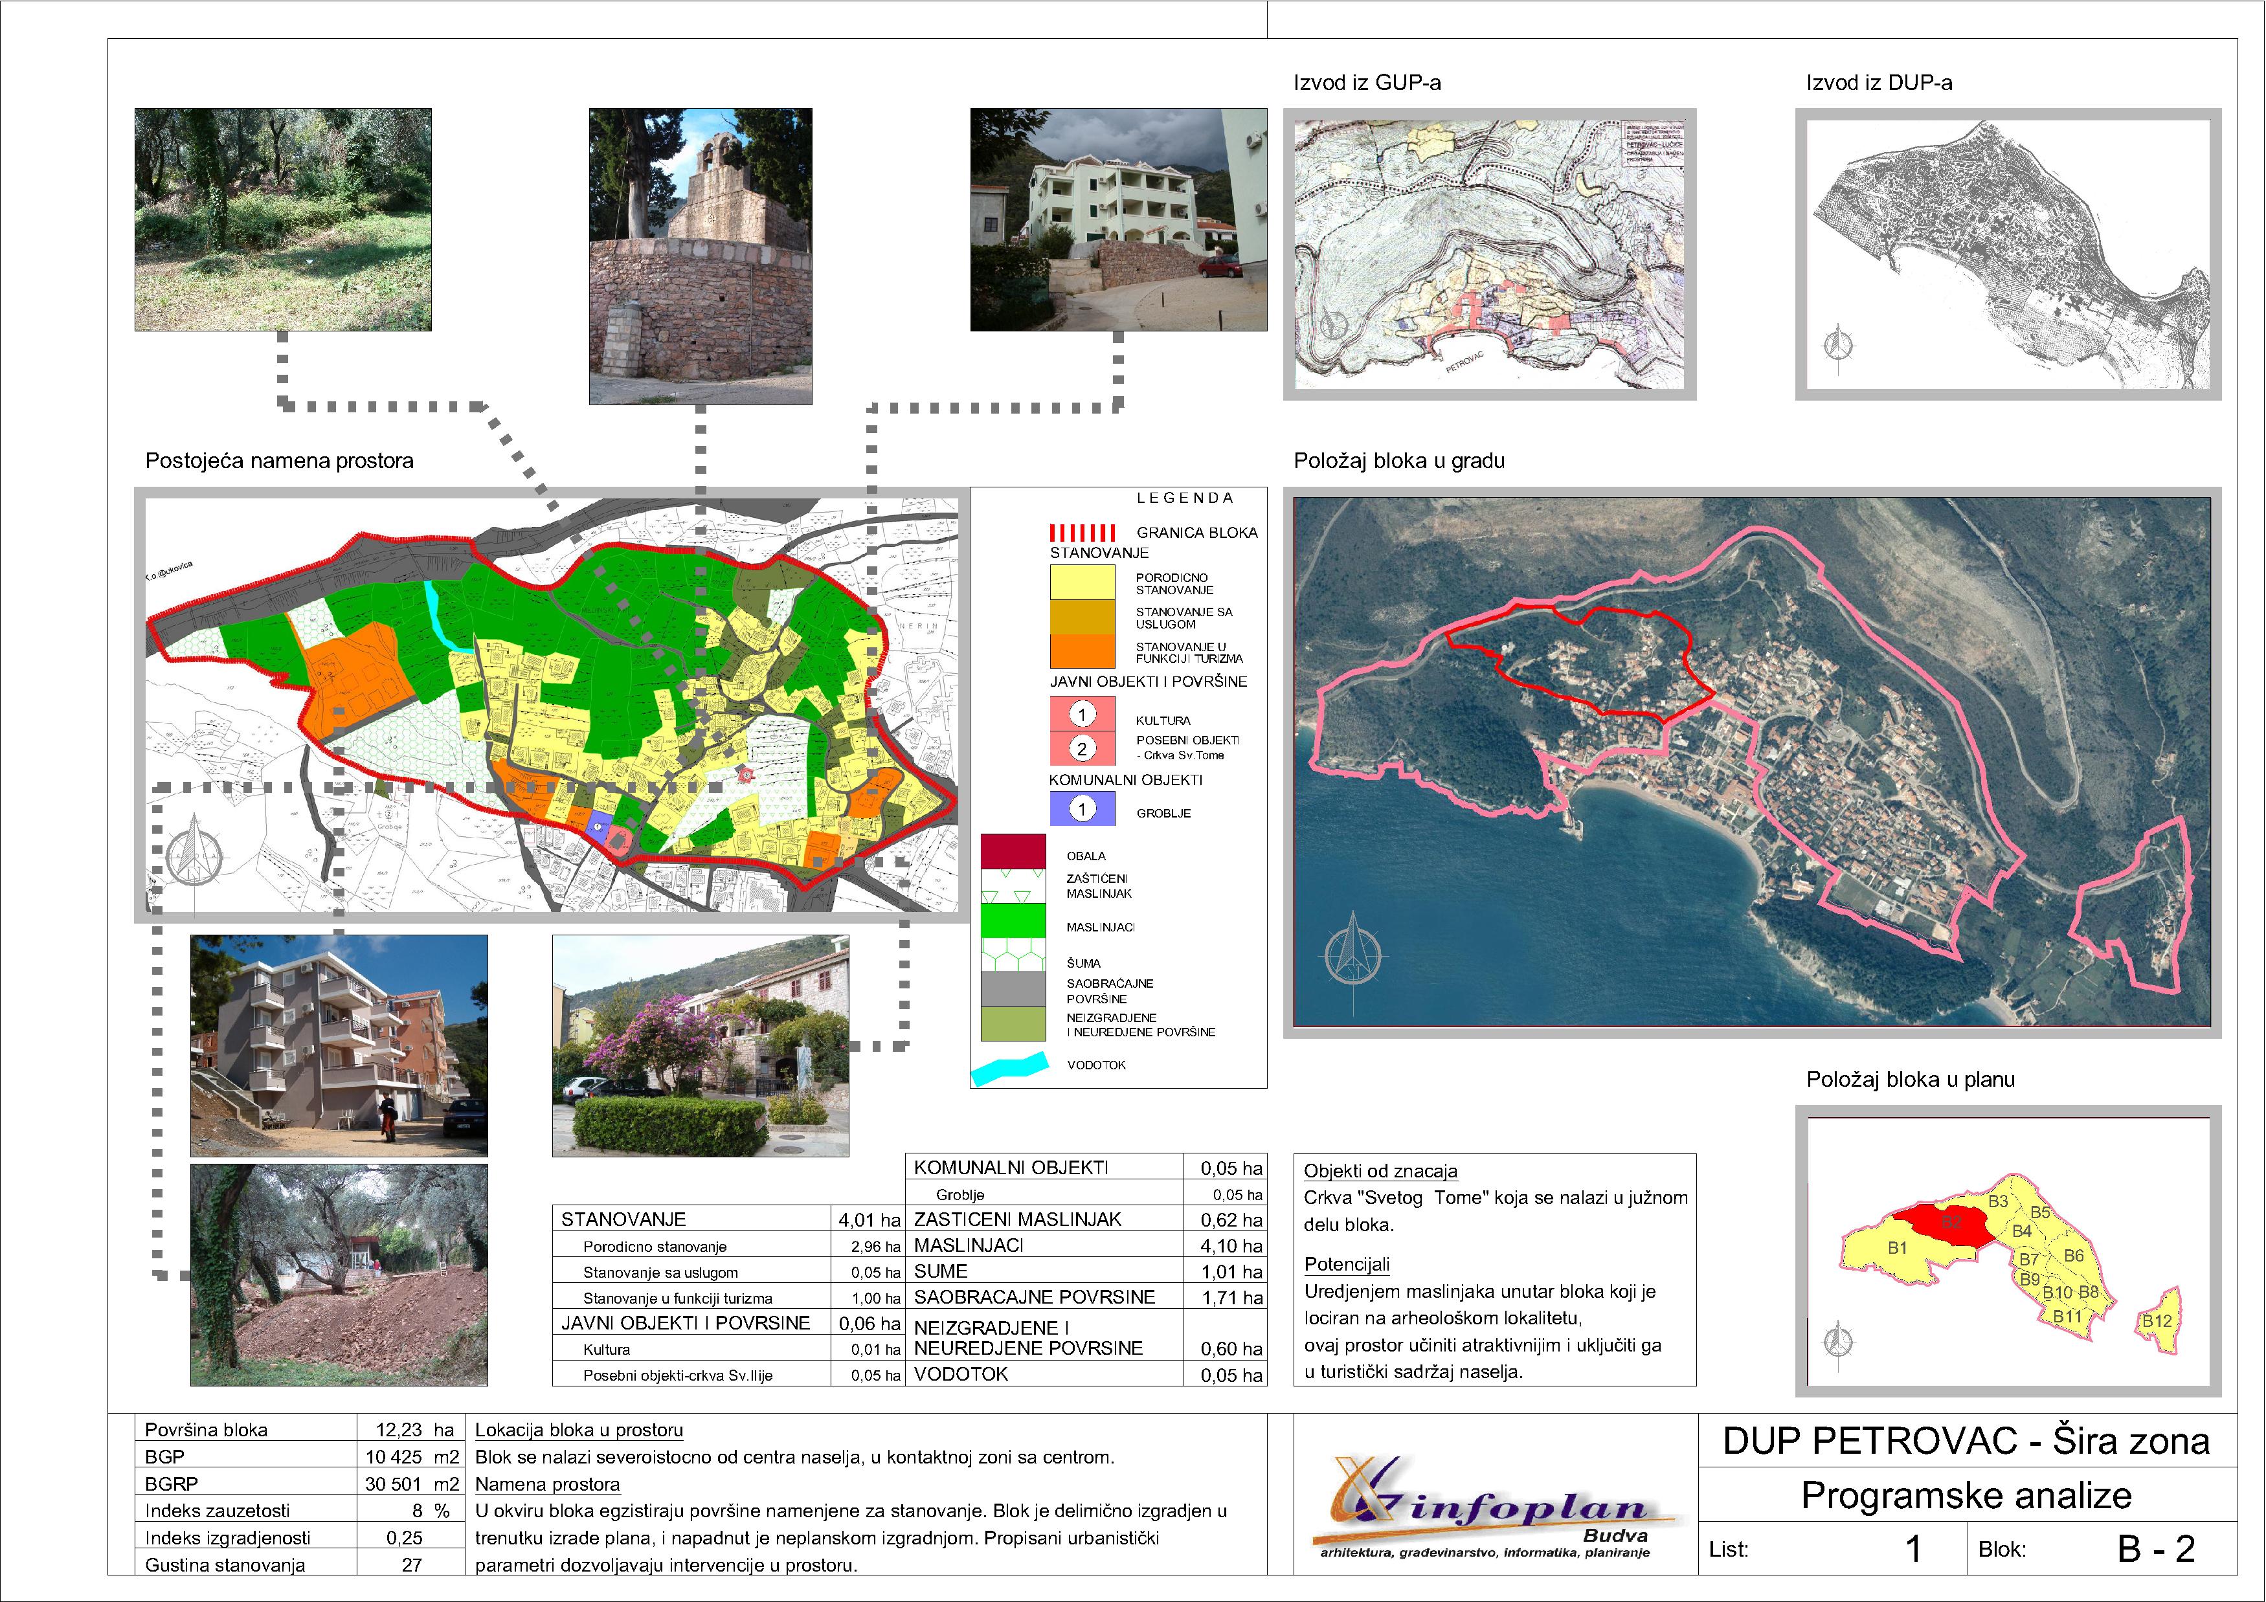The image size is (2266, 1602).
Task: Click the 'DUP PETROVAC - Šira zona' title
Action: pyautogui.click(x=1966, y=1441)
